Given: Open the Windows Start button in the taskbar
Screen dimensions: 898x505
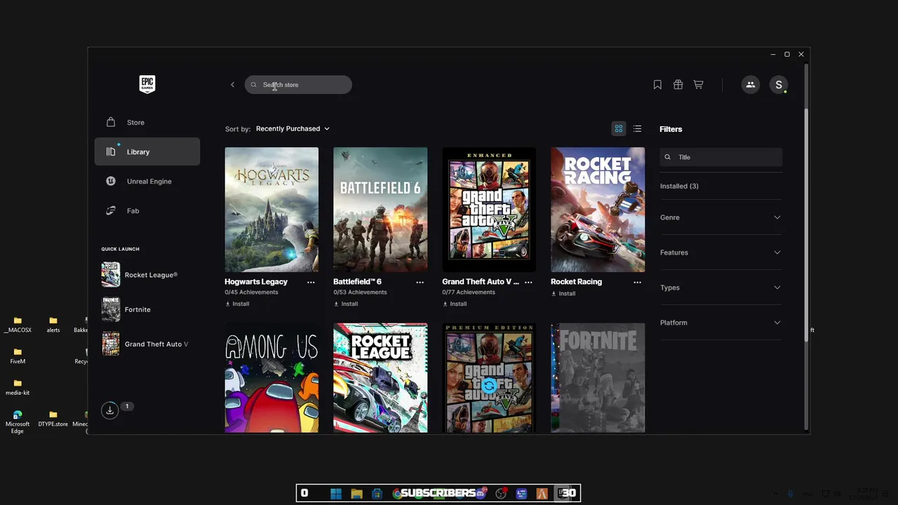Looking at the screenshot, I should [x=336, y=493].
